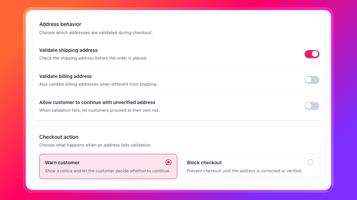
Task: Click the 'Also validate billing addresses' description
Action: coord(98,84)
